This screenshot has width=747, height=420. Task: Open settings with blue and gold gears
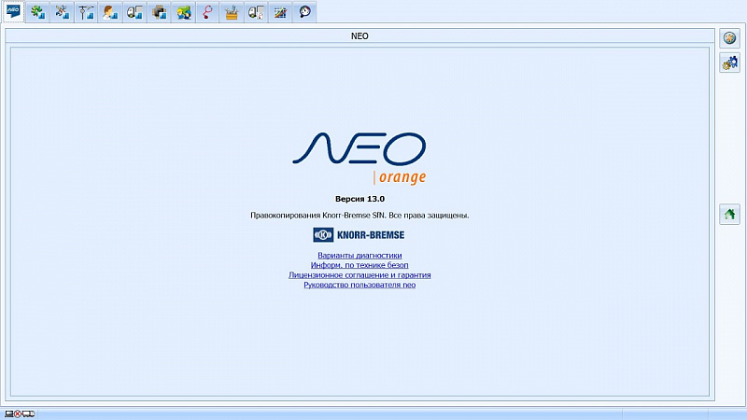[729, 63]
